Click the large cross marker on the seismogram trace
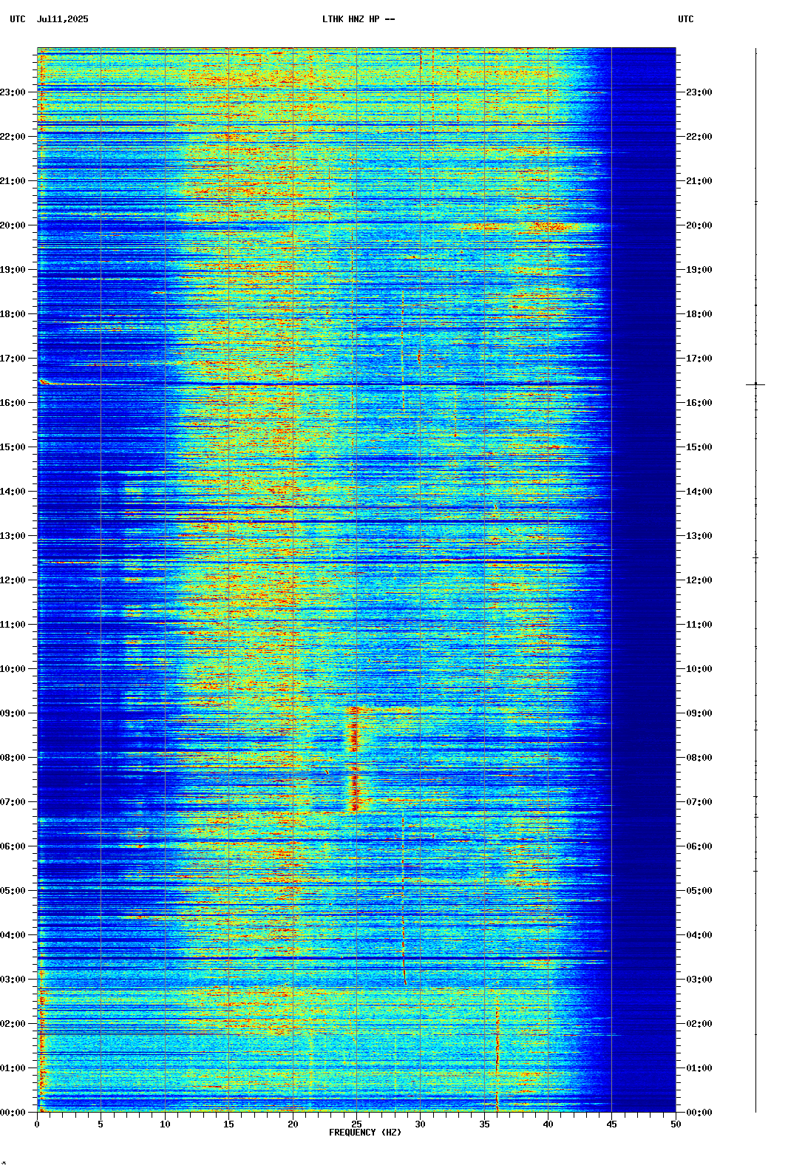Viewport: 788px width, 1171px height. 755,384
